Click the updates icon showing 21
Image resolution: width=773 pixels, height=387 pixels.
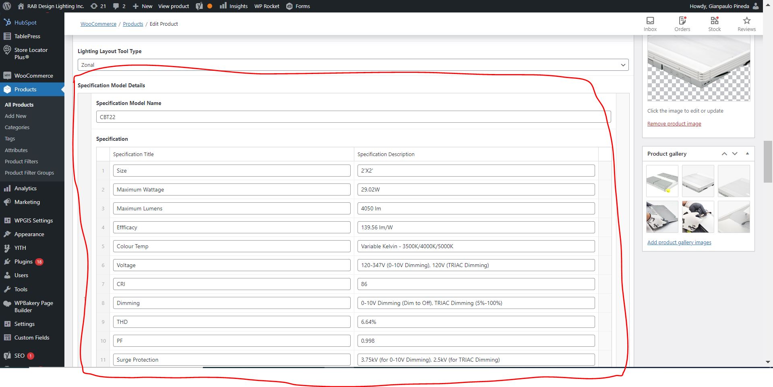(98, 6)
